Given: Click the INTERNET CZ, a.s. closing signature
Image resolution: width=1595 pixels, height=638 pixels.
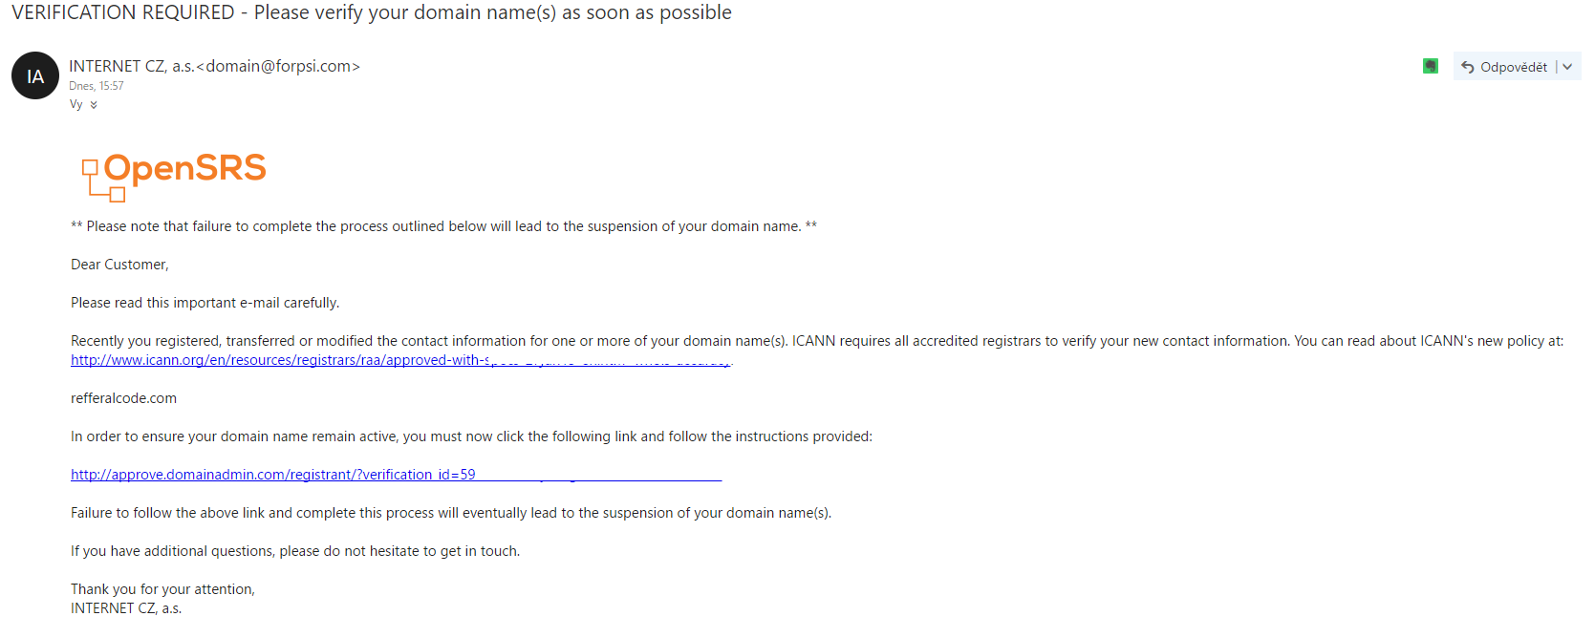Looking at the screenshot, I should pos(126,608).
